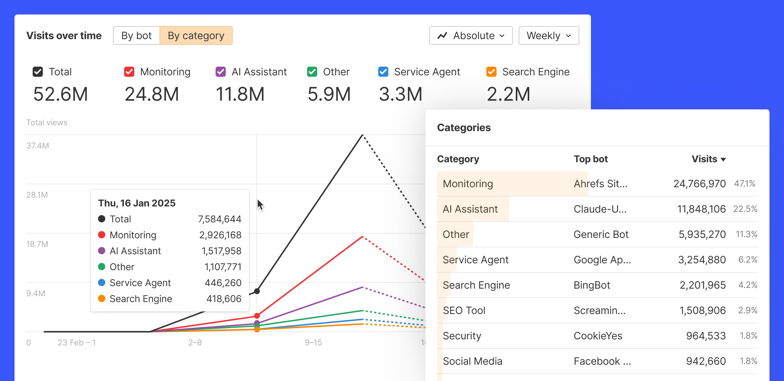Click the trending line icon in Absolute dropdown
784x381 pixels.
pos(443,35)
